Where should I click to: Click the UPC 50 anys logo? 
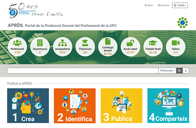tap(36, 11)
